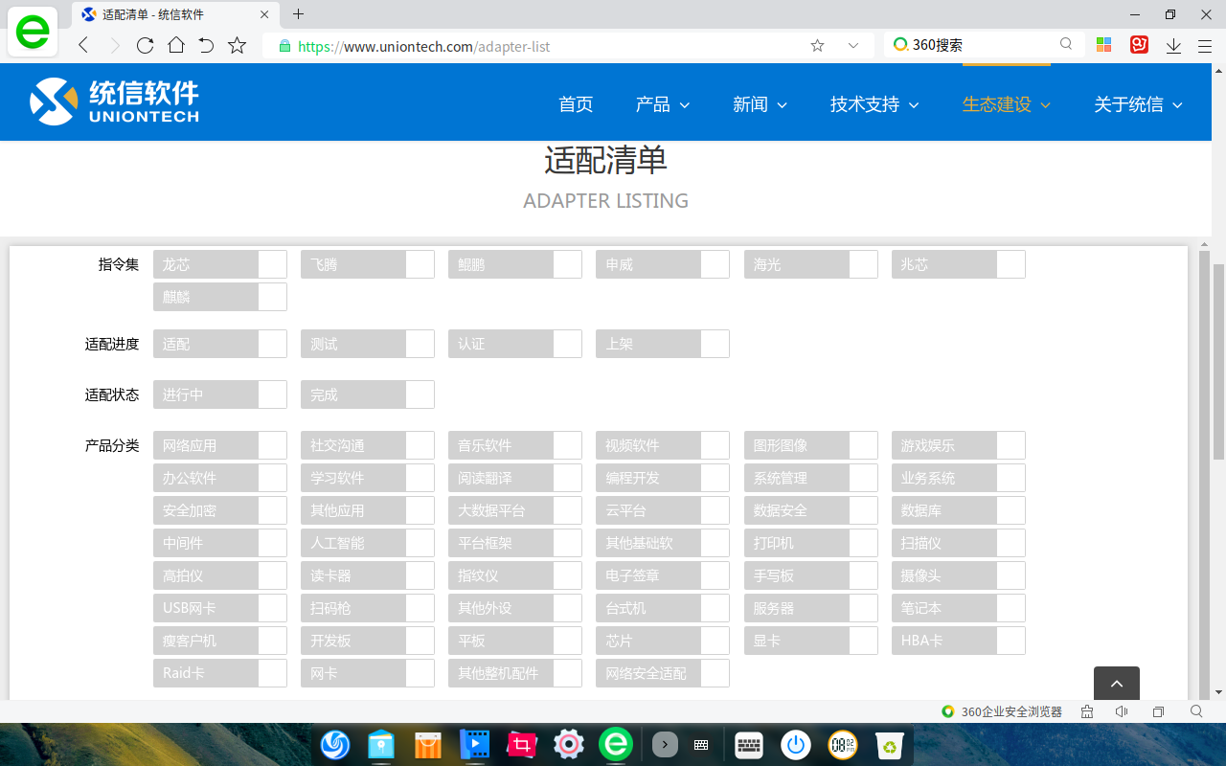
Task: Open the downloads arrow icon
Action: (1173, 45)
